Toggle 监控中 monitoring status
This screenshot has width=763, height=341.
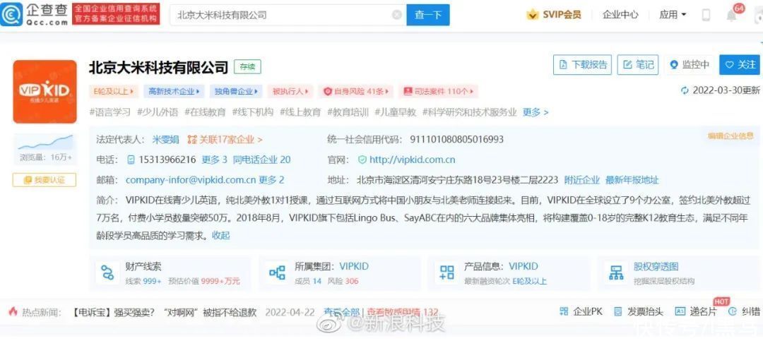tap(689, 64)
